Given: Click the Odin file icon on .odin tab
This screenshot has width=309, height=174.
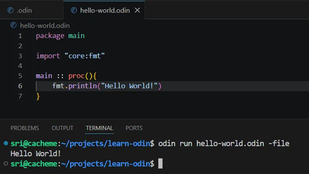Looking at the screenshot, I should [11, 10].
